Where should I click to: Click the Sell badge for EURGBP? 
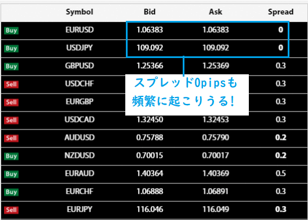pyautogui.click(x=11, y=102)
